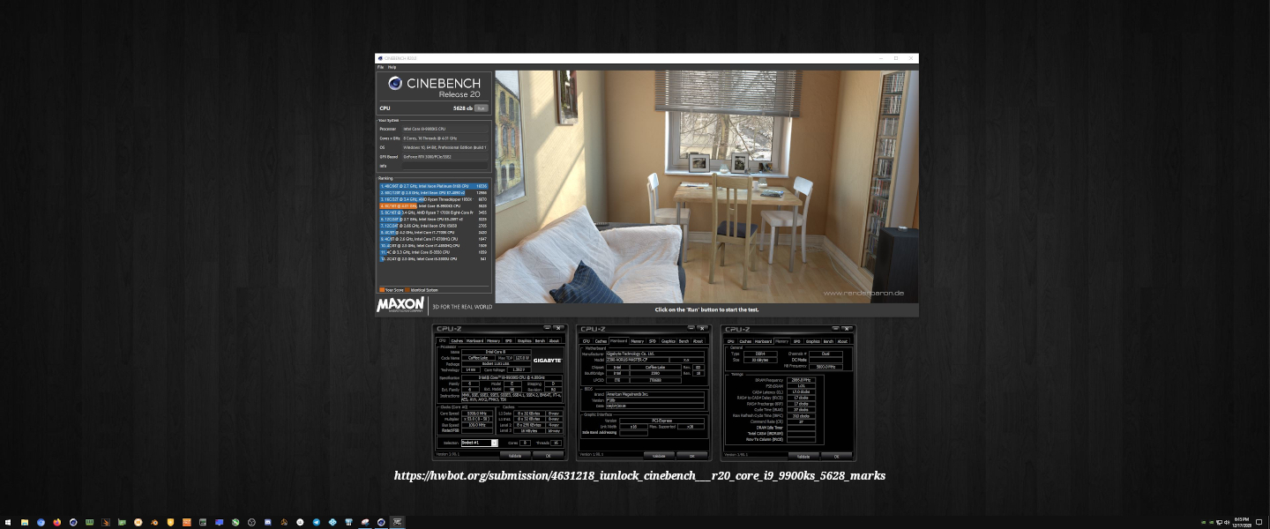
Task: Open Bench tab in middle CPU-Z window
Action: click(684, 340)
